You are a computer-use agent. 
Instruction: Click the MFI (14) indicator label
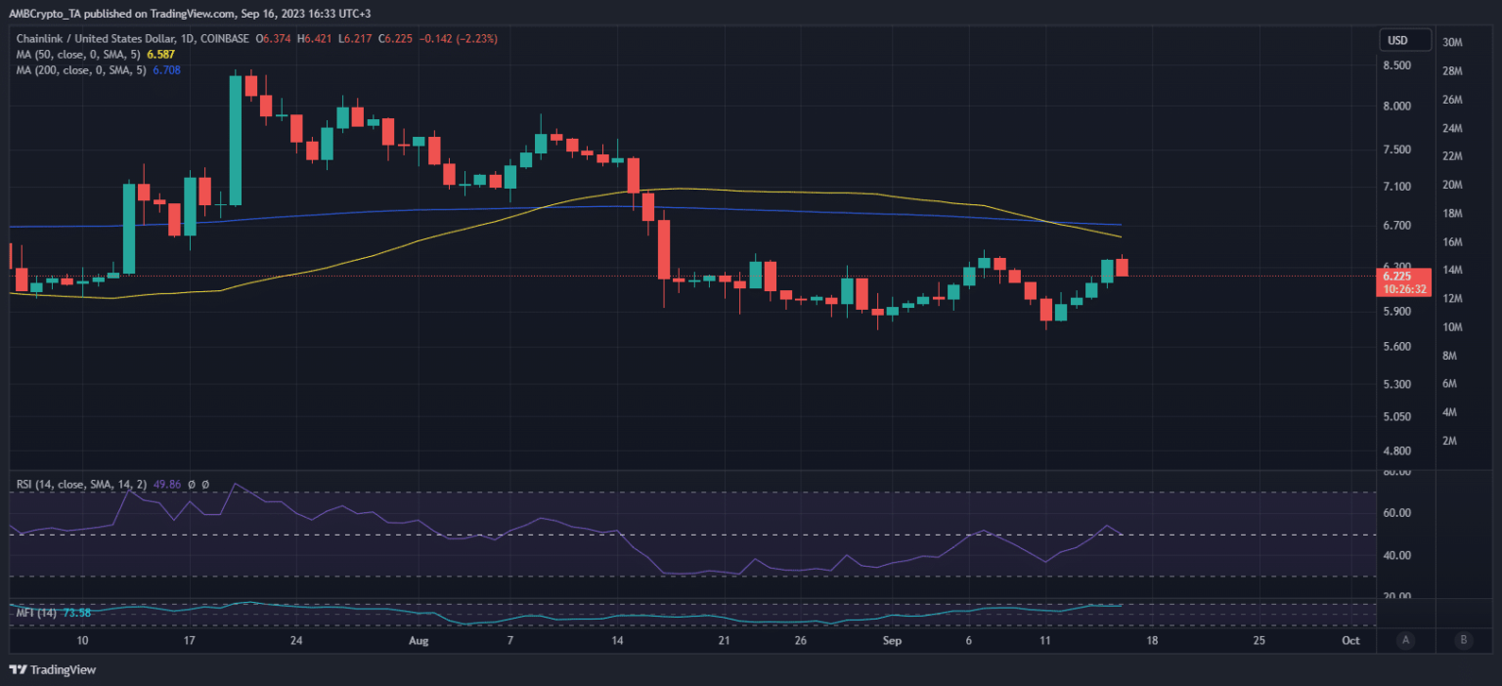point(35,613)
